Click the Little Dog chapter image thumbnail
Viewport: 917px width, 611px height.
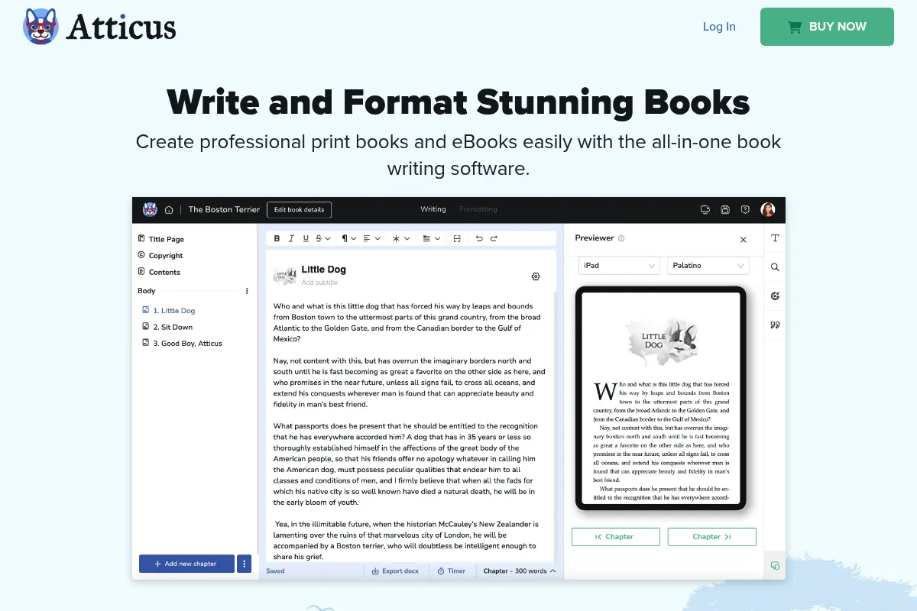tap(285, 275)
